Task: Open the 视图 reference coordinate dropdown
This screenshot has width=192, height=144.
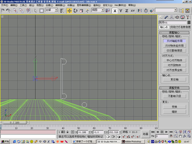Action: (x=103, y=10)
